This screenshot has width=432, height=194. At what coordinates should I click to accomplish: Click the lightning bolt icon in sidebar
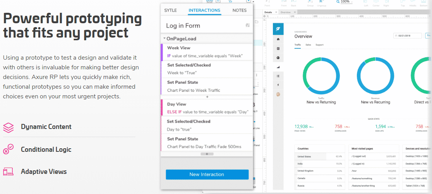pyautogui.click(x=278, y=85)
